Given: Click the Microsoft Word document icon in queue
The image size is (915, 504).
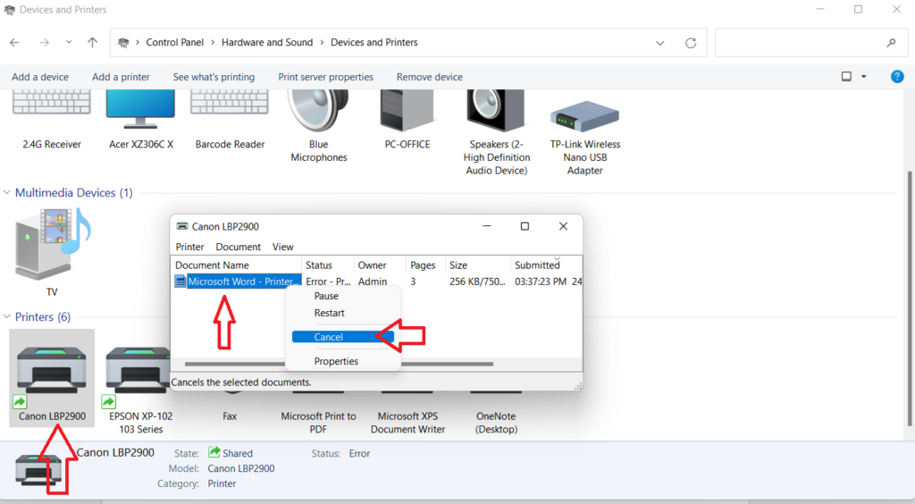Looking at the screenshot, I should [180, 281].
